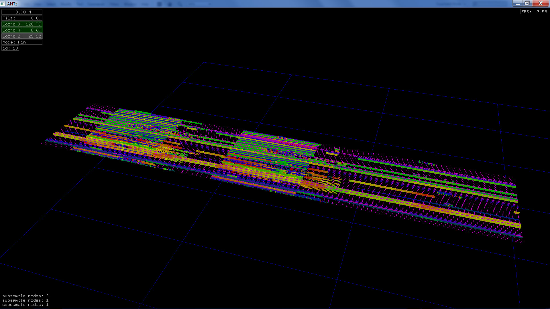
Task: Minimize the ANTz window
Action: coord(517,3)
